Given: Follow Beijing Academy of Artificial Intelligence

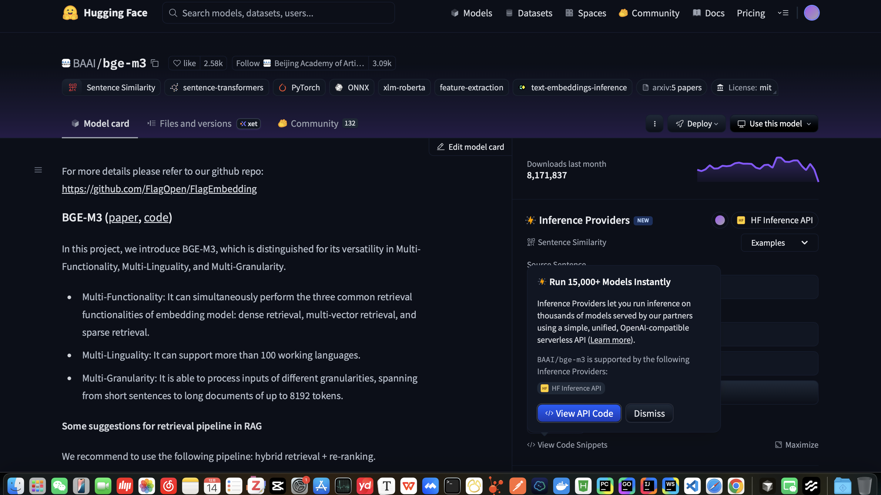Looking at the screenshot, I should [x=248, y=63].
